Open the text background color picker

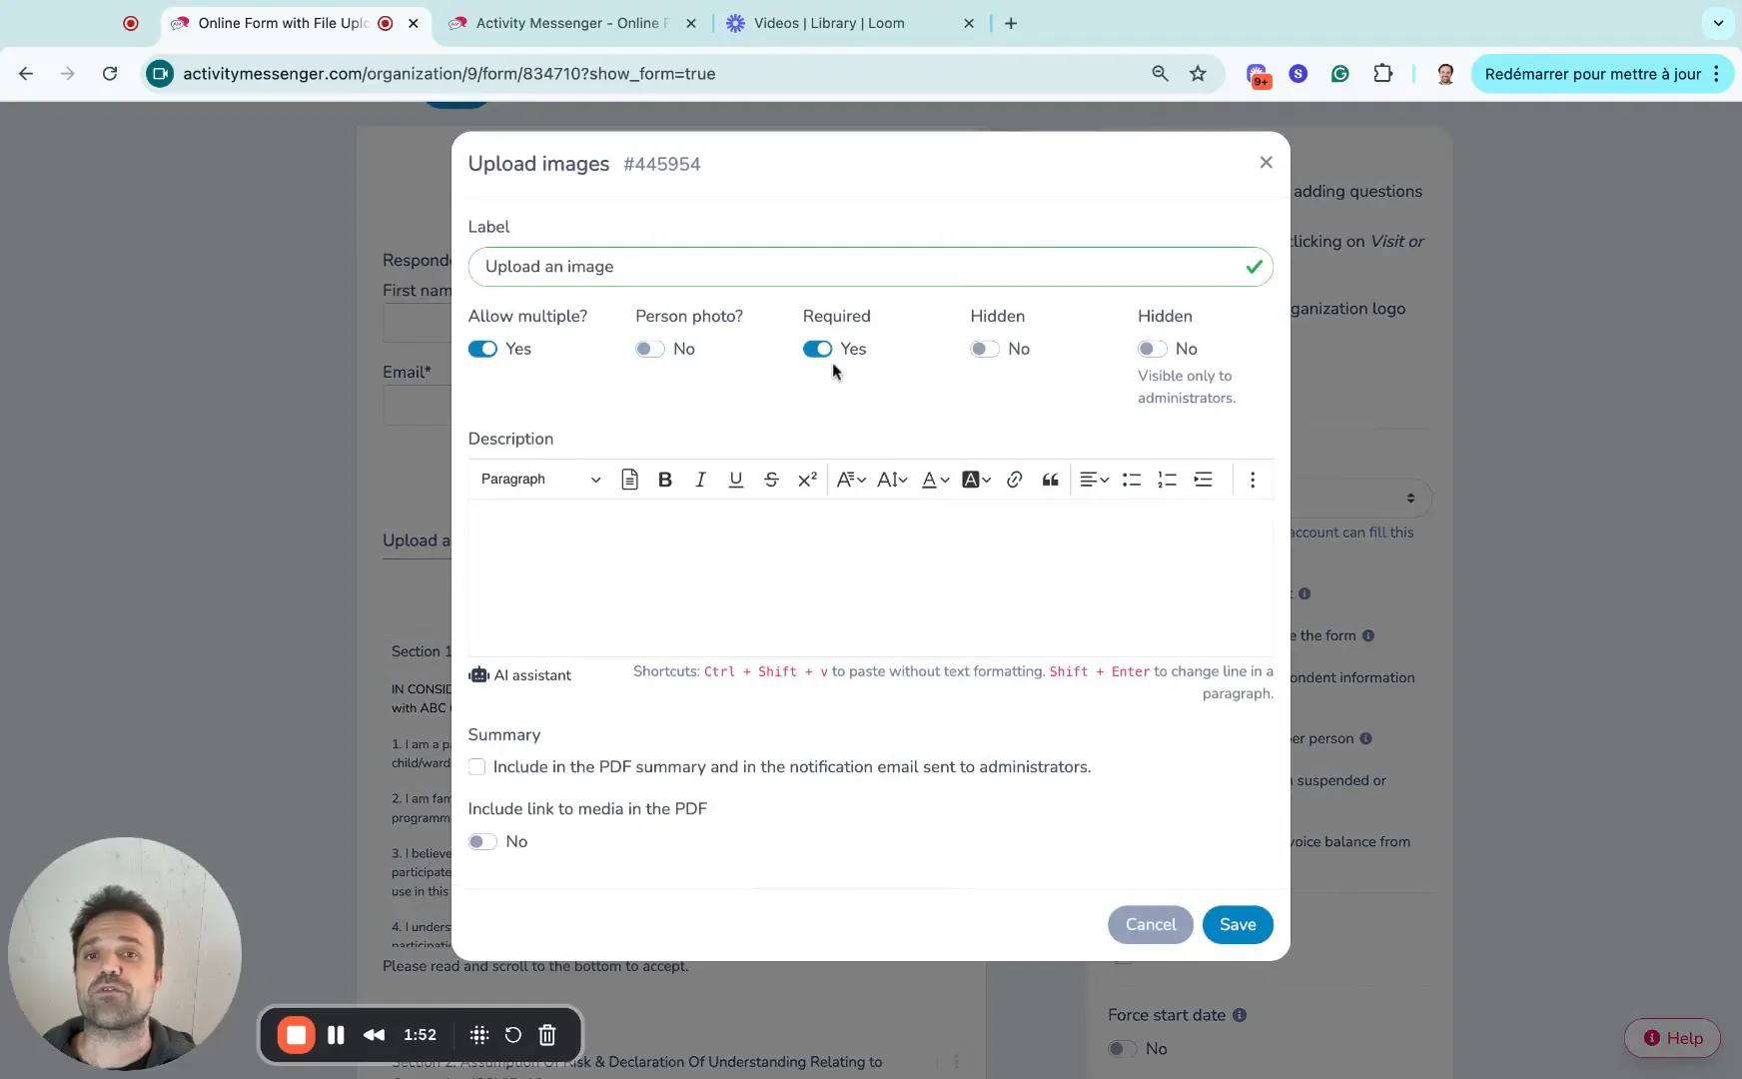pyautogui.click(x=976, y=480)
